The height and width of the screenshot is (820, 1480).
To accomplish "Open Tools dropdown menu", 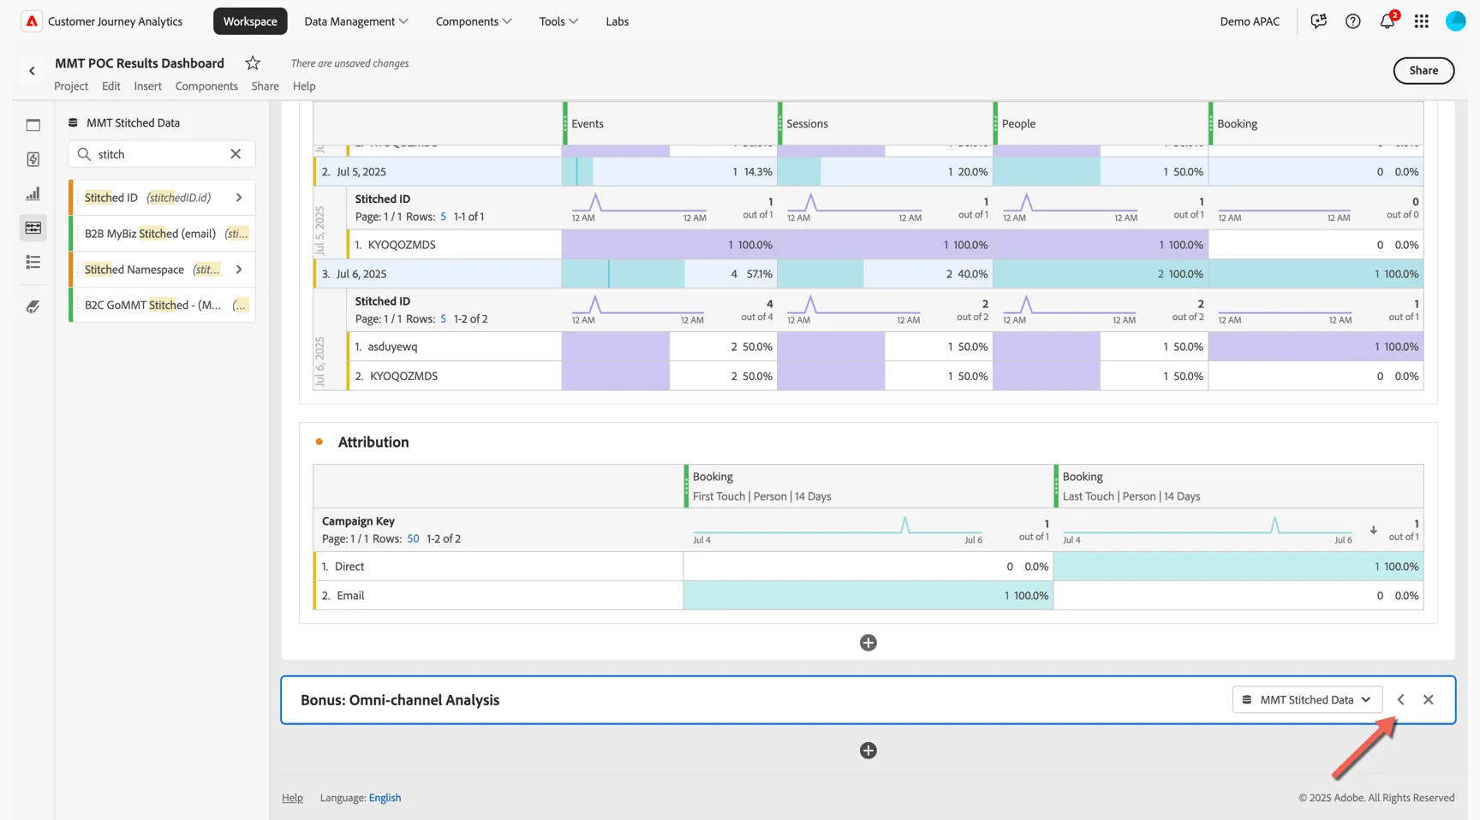I will [558, 21].
